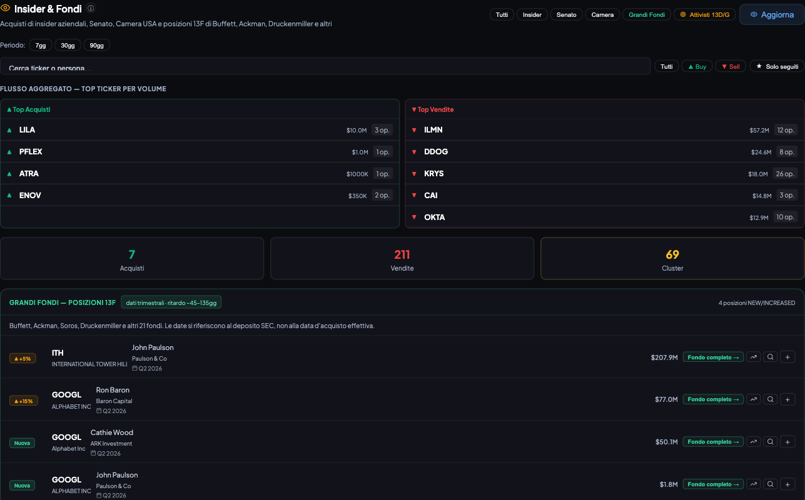Click the 3 op. count for LILA
Viewport: 805px width, 500px height.
(x=382, y=130)
